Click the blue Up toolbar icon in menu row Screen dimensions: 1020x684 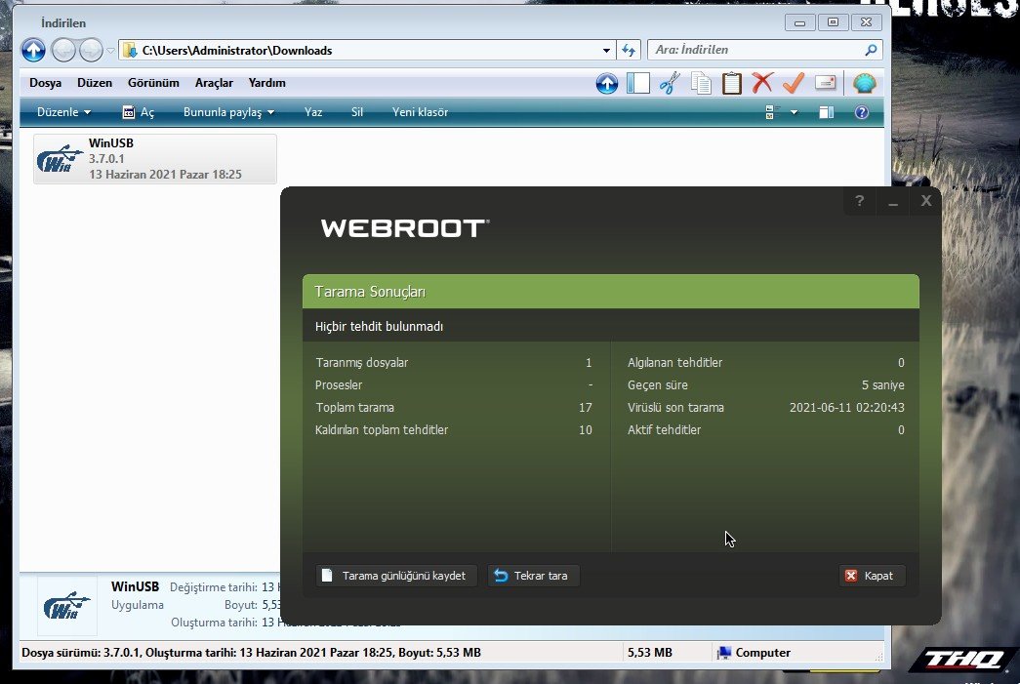point(607,83)
